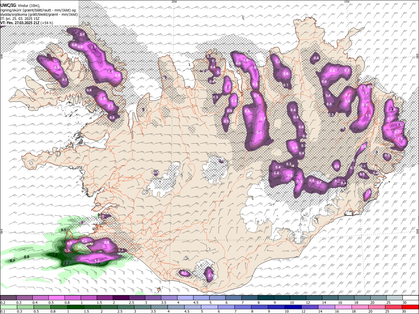Screen dimensions: 419x314
Task: Pick the white snow swatch after 30
Action: 410,298
